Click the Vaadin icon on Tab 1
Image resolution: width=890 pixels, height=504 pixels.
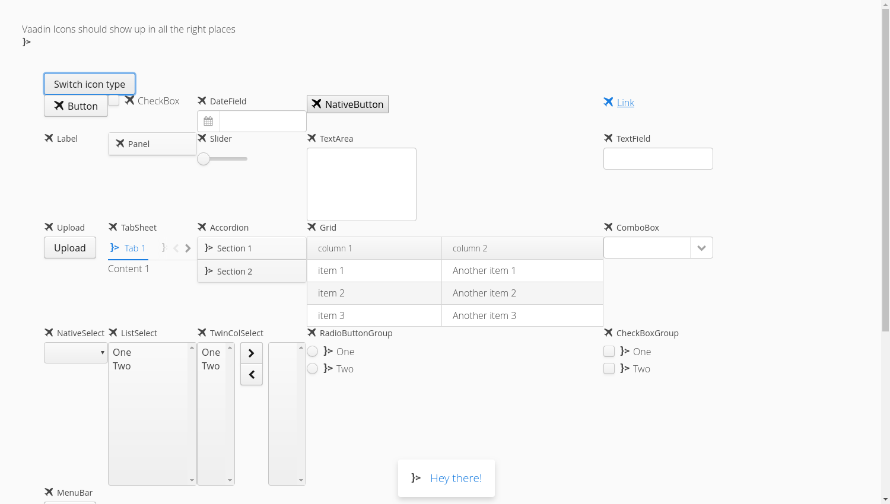[115, 248]
